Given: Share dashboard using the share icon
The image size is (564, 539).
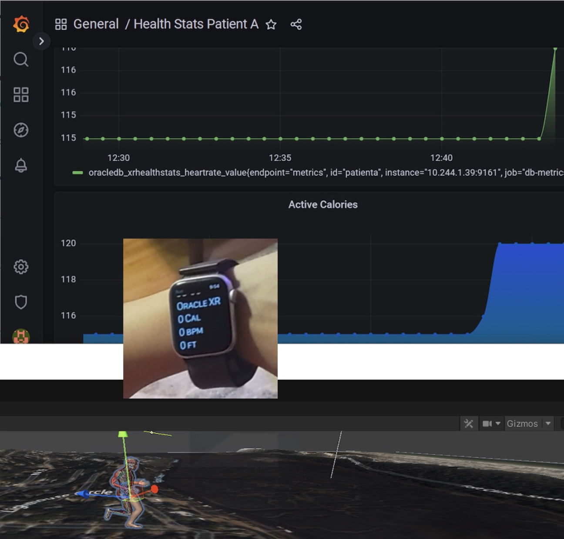Looking at the screenshot, I should pos(296,24).
